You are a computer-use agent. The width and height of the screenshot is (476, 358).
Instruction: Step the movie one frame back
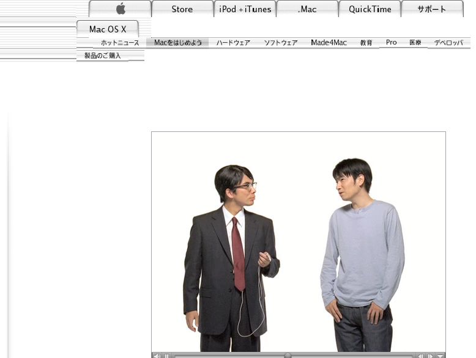click(421, 356)
